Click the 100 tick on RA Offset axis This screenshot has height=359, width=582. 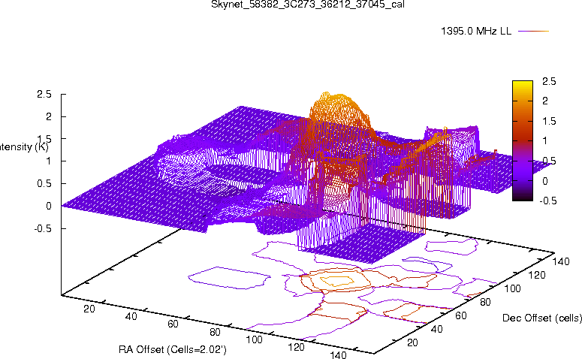(x=255, y=339)
